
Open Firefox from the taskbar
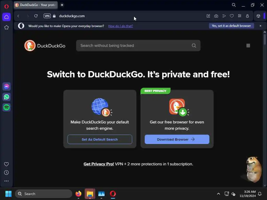[x=78, y=194]
